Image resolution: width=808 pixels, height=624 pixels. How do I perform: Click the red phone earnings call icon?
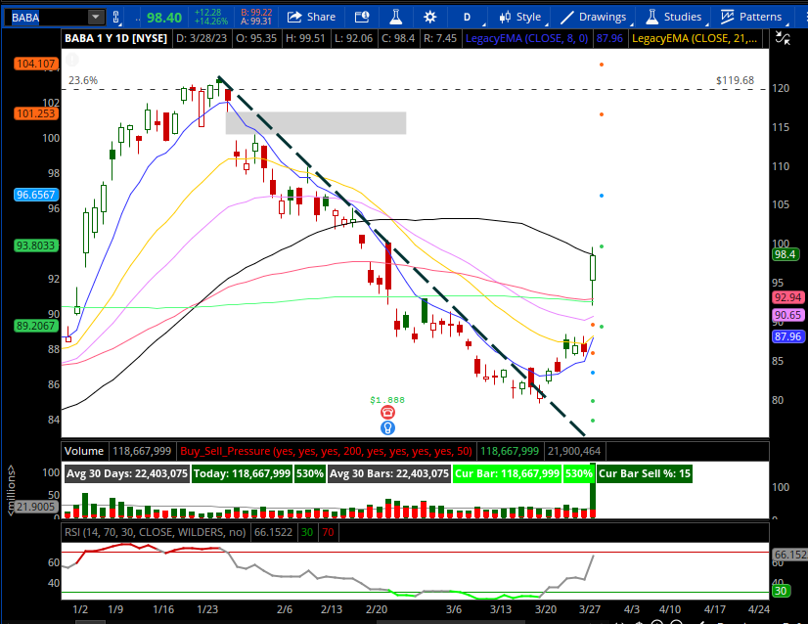point(387,412)
